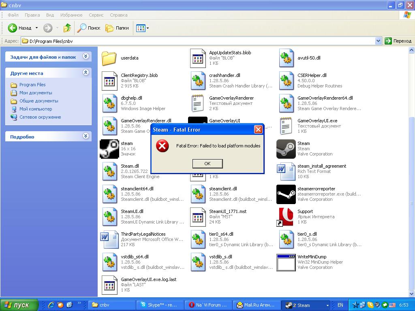Select the SteamUI_1771.mst file icon
This screenshot has width=415, height=311.
pos(198,217)
